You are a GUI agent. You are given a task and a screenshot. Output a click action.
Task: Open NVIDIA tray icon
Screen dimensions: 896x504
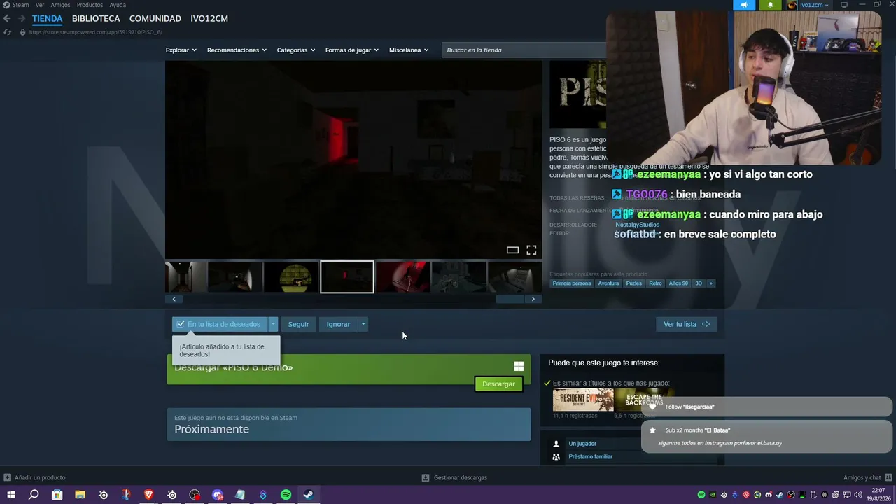pos(713,495)
